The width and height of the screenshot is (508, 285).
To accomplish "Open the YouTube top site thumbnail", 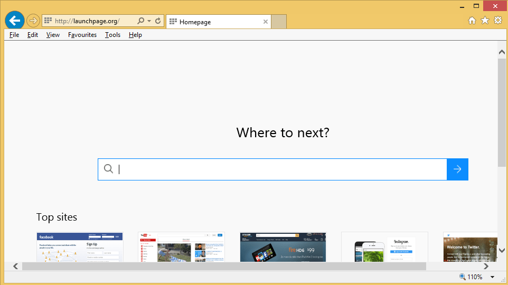I will point(182,247).
